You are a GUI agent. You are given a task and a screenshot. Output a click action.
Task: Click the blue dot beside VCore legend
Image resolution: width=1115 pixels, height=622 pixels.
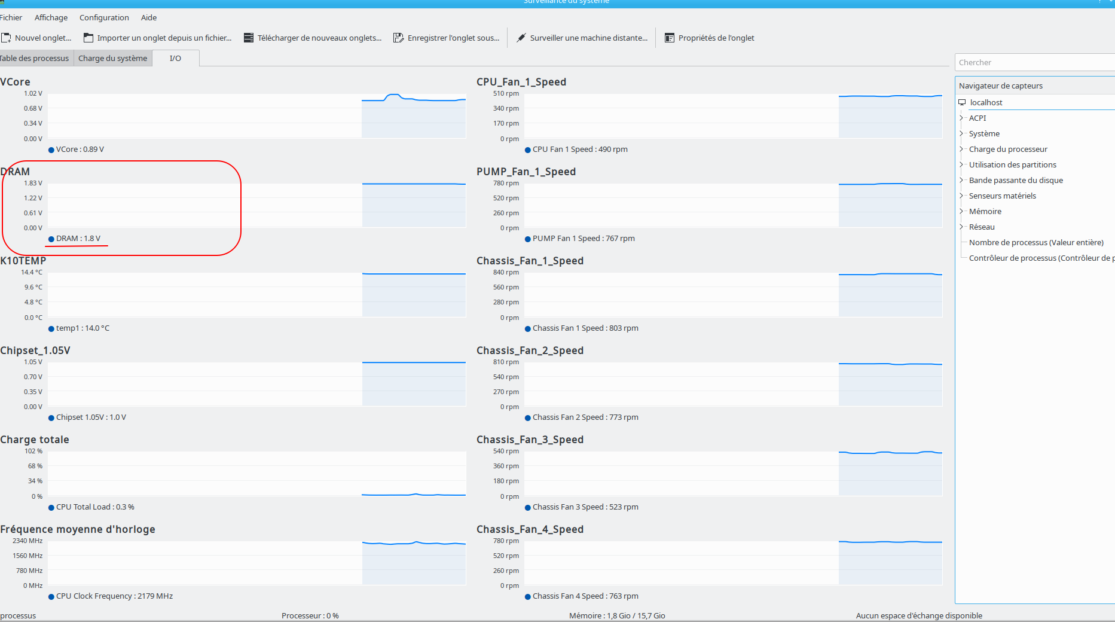point(51,150)
